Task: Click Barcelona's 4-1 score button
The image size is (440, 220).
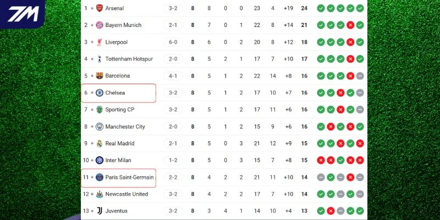Action: pos(173,76)
